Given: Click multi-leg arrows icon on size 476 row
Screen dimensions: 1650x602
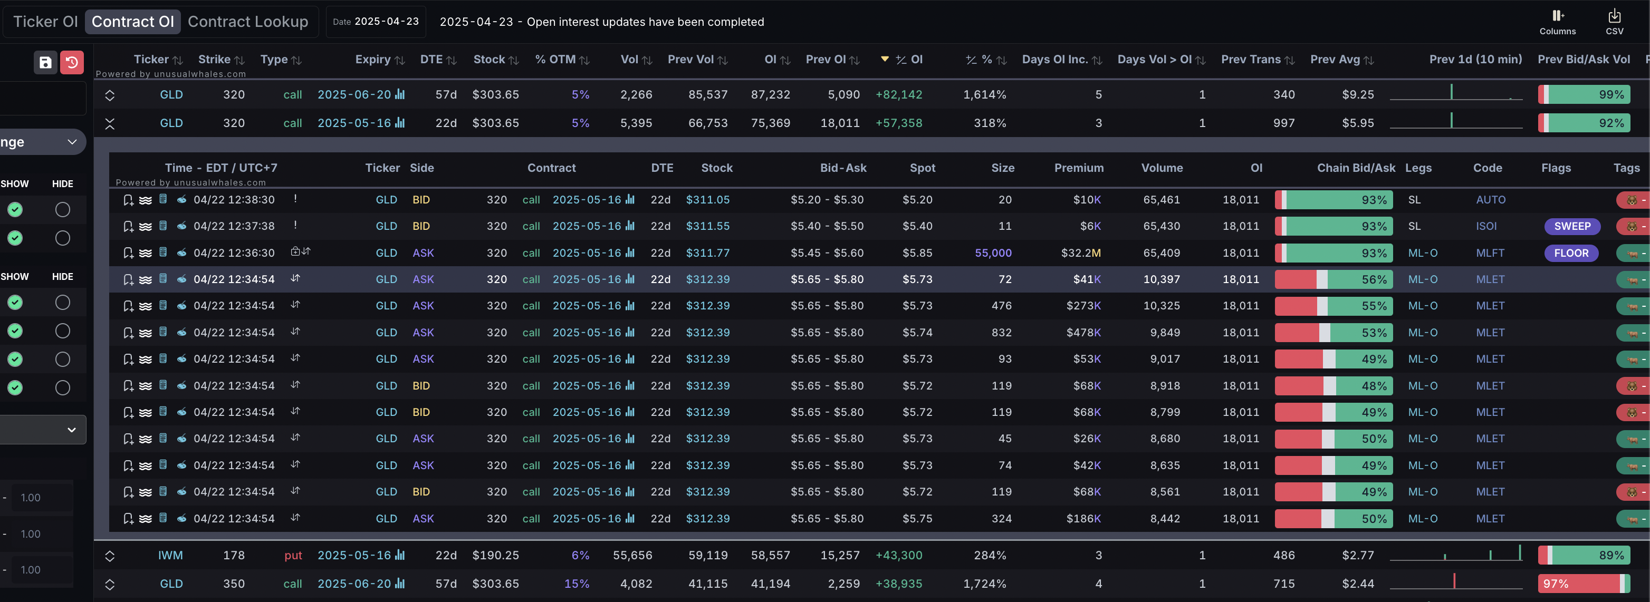Looking at the screenshot, I should [295, 304].
